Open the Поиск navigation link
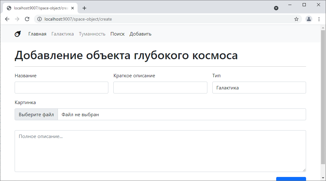Image resolution: width=326 pixels, height=181 pixels. 117,34
